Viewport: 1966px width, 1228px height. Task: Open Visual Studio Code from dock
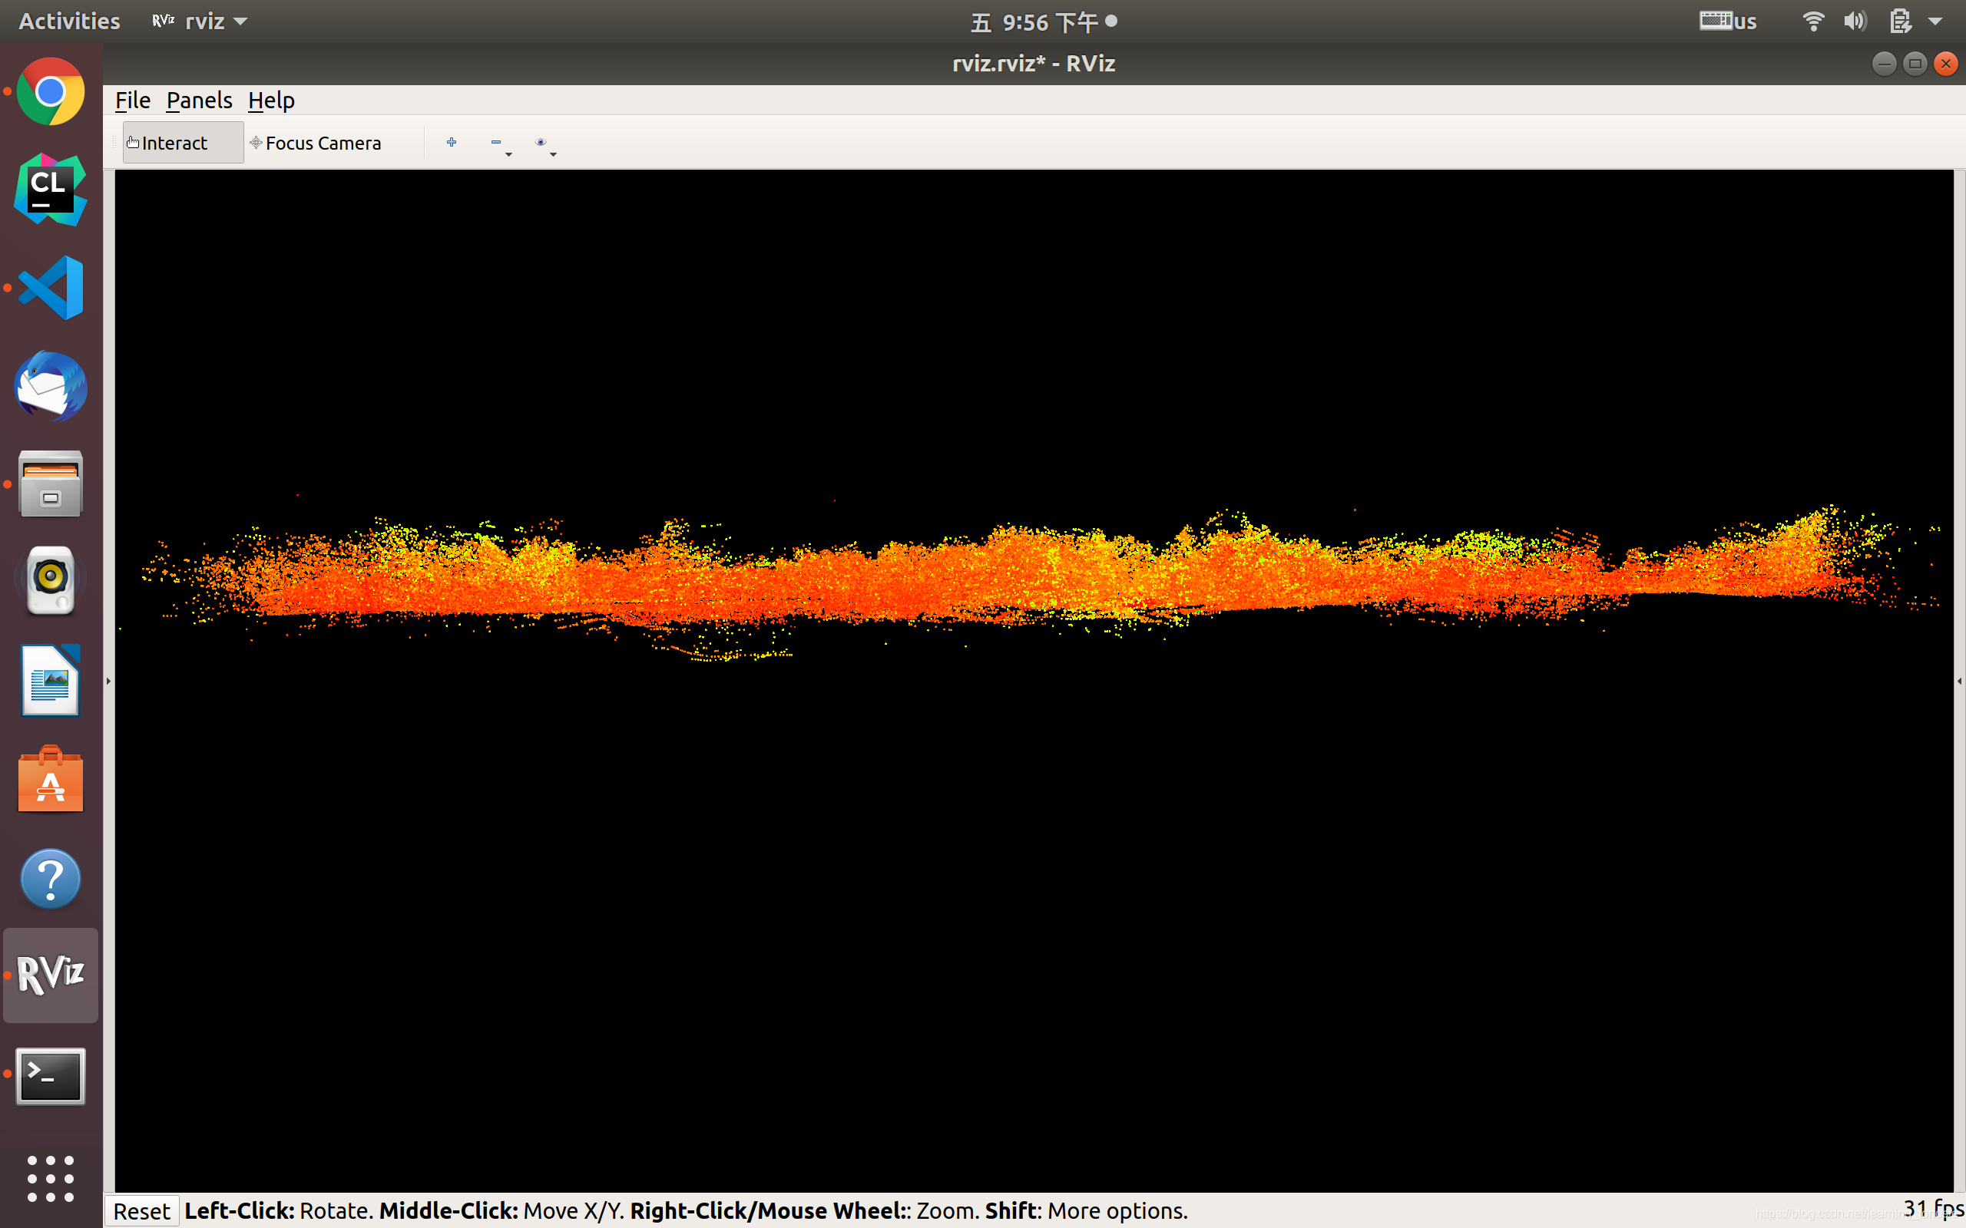tap(51, 288)
